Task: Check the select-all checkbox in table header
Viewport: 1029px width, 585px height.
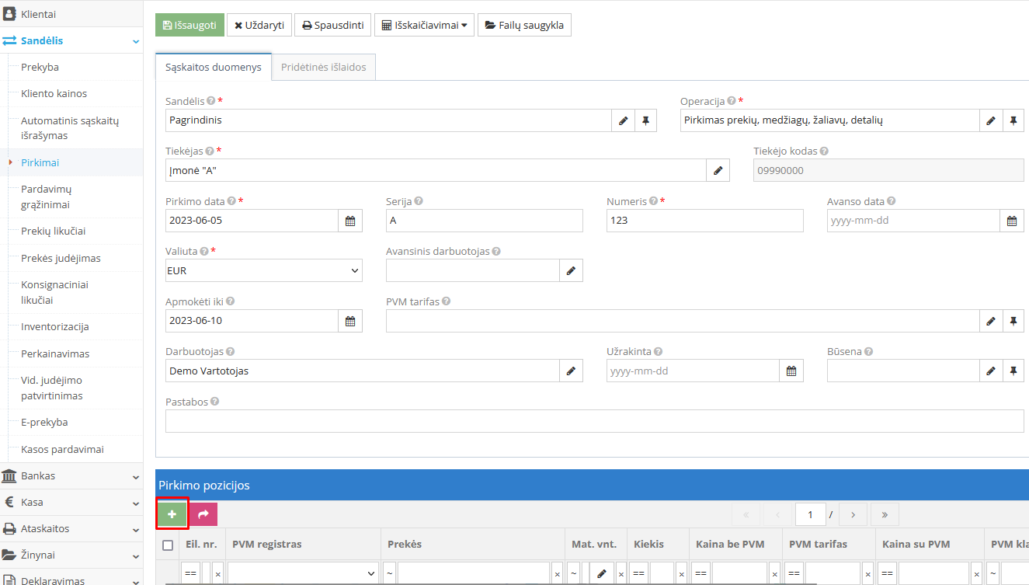Action: [168, 544]
